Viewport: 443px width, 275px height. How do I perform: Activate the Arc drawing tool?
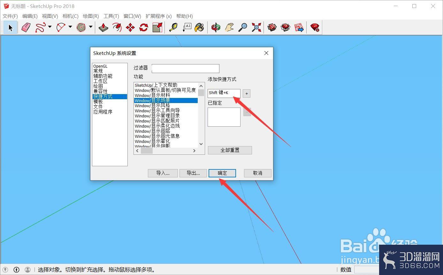point(61,27)
